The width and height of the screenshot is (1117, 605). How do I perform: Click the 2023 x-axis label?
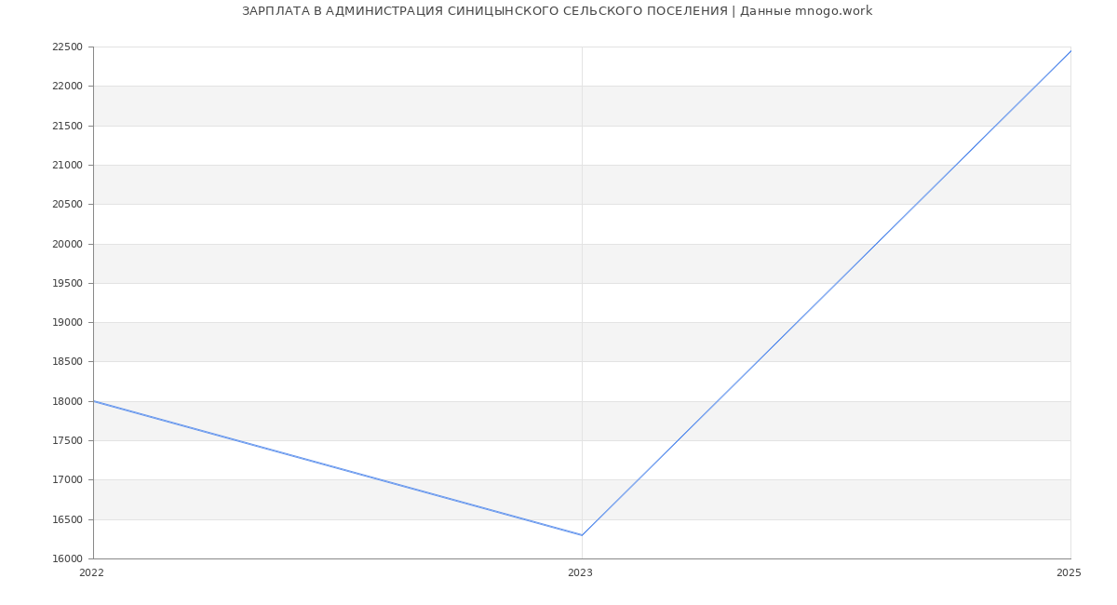pos(580,573)
